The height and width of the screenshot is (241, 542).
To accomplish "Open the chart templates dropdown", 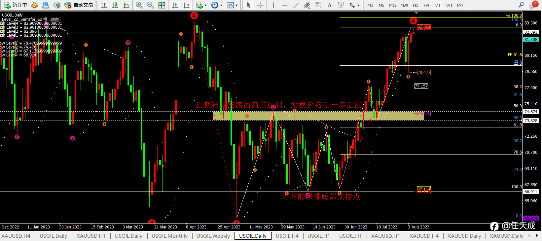I will [232, 5].
